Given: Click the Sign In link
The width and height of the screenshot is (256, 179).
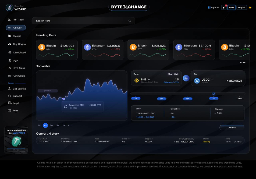Looking at the screenshot, I should [x=213, y=7].
